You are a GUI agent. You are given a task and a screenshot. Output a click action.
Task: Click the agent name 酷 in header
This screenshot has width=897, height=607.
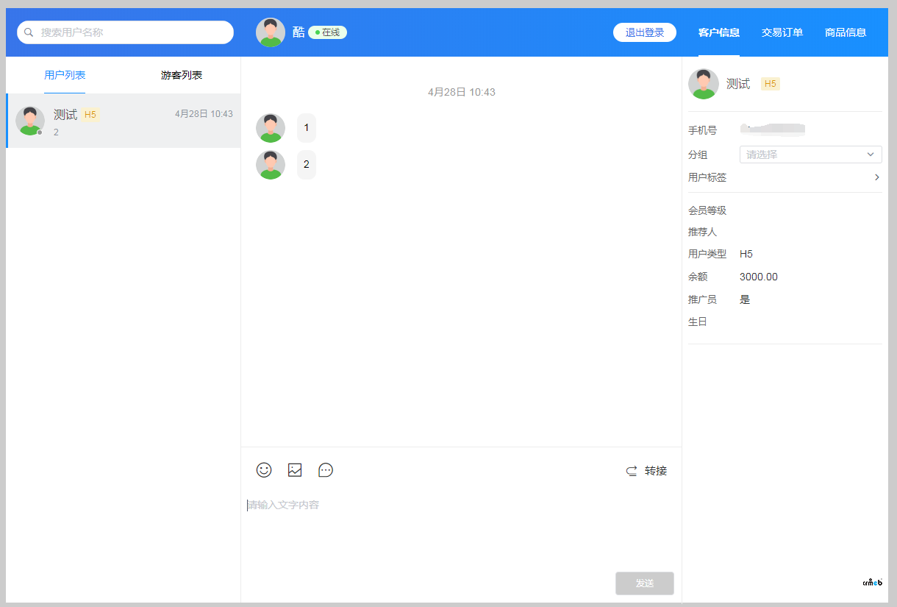pyautogui.click(x=299, y=32)
